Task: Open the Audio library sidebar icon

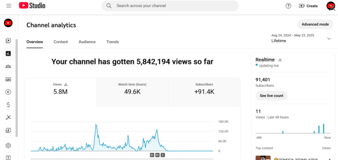Action: pyautogui.click(x=8, y=130)
